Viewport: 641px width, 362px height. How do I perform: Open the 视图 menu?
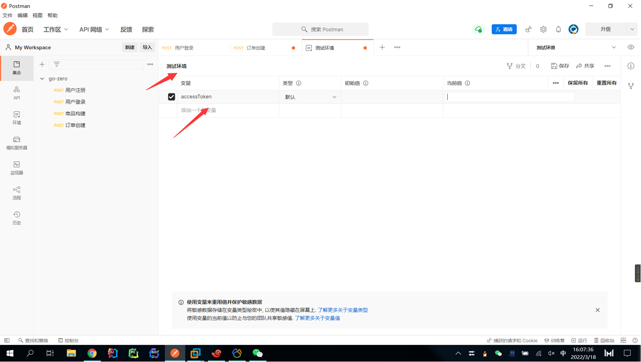point(37,15)
